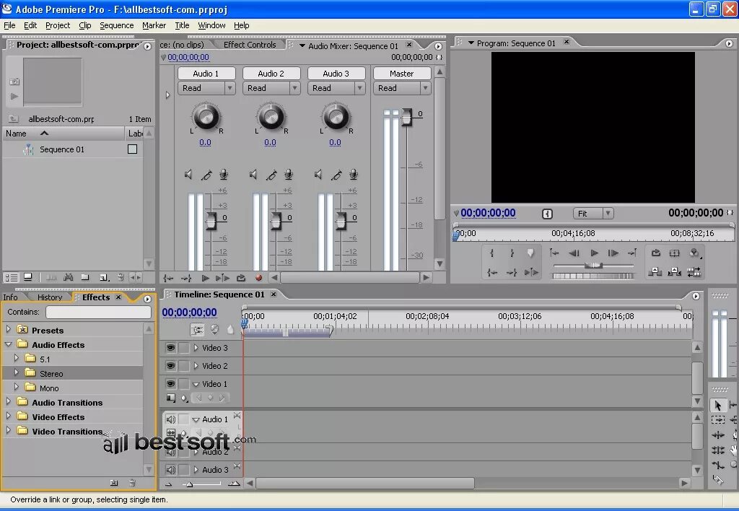The width and height of the screenshot is (739, 511).
Task: Switch Project panel to List view
Action: pos(11,277)
